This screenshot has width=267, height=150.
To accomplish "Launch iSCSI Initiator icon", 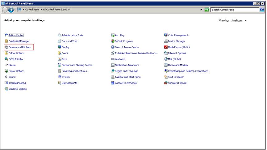I will pos(6,59).
